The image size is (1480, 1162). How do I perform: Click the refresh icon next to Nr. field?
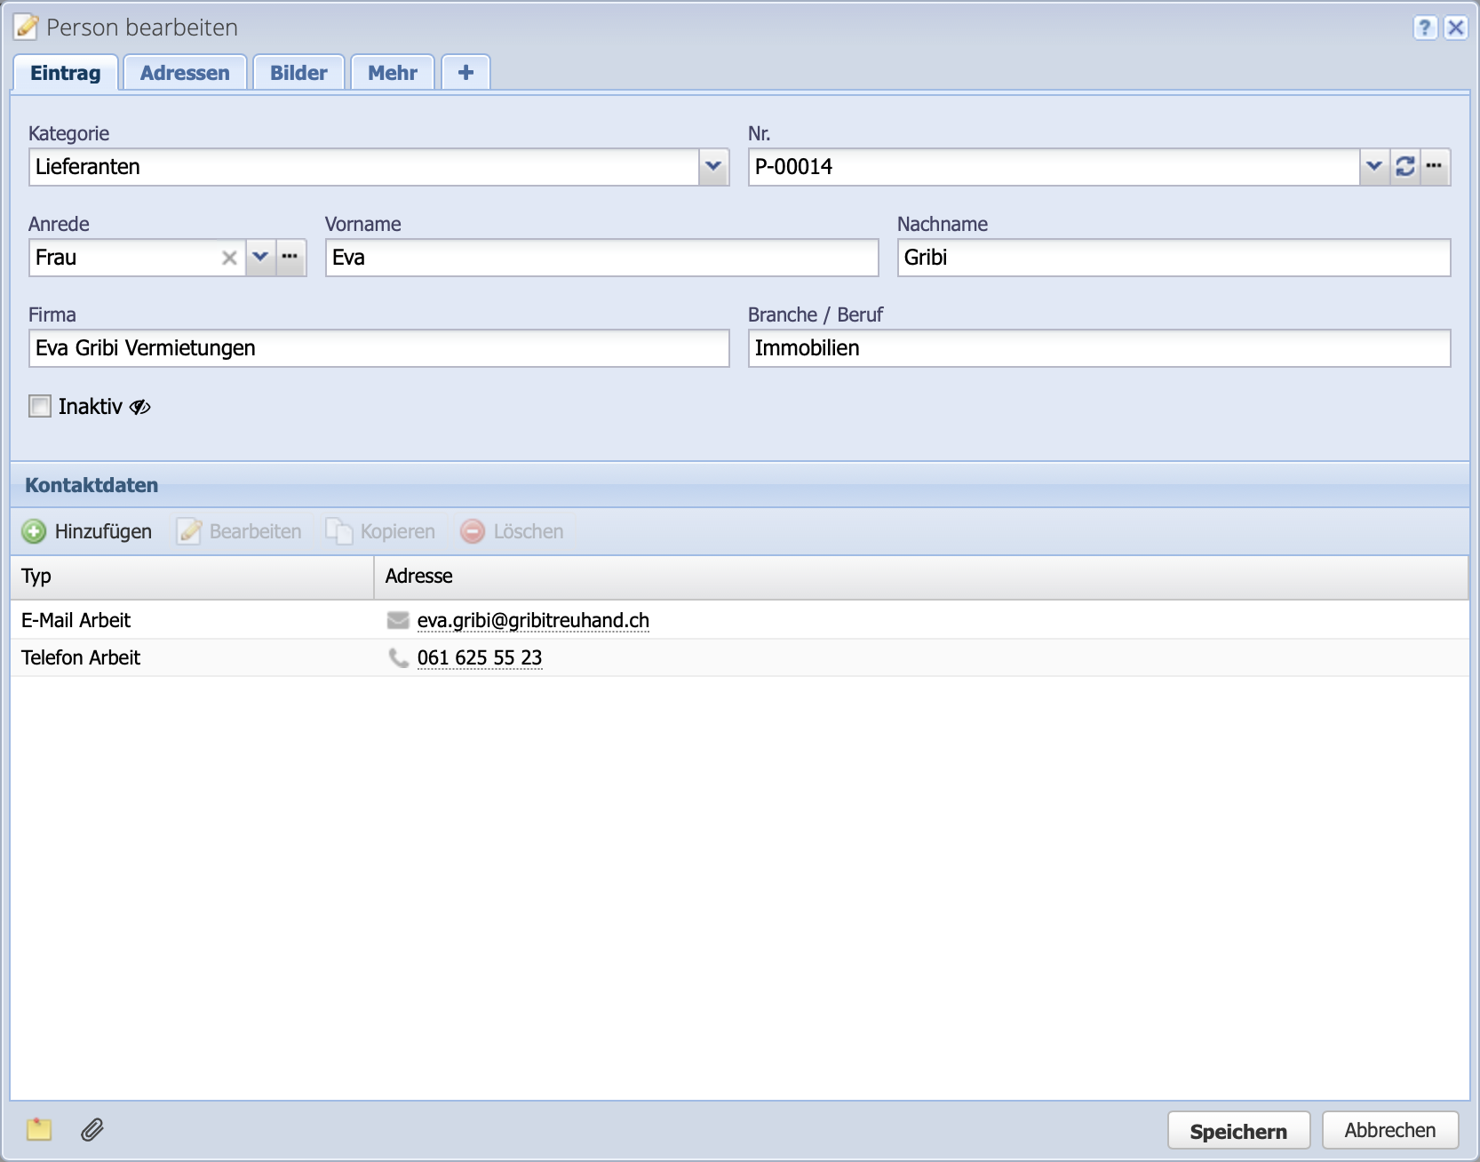click(x=1404, y=167)
